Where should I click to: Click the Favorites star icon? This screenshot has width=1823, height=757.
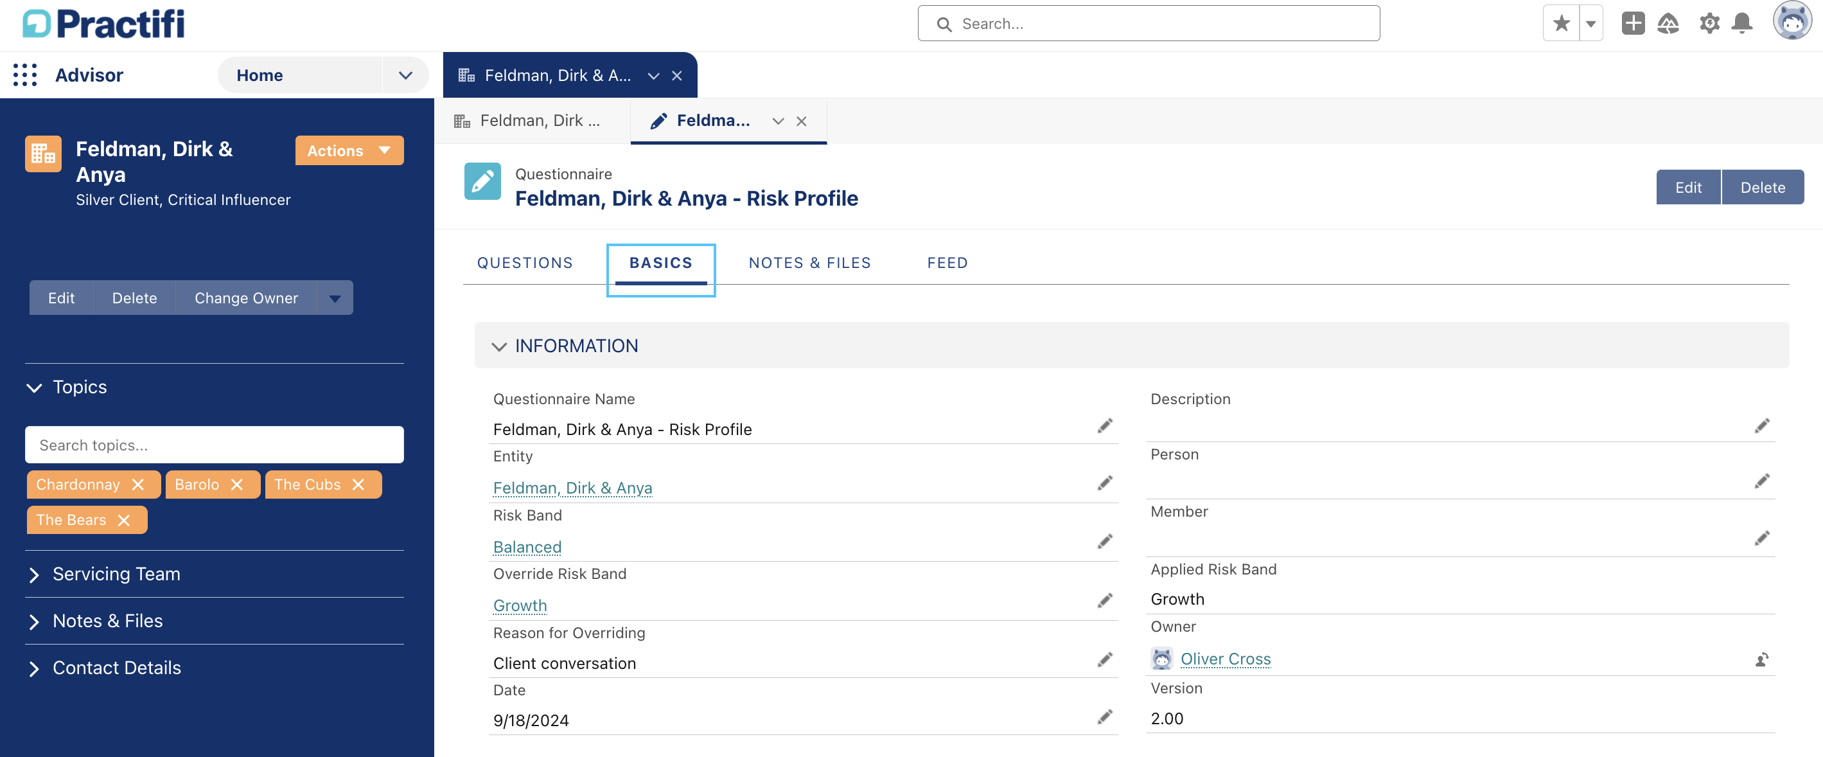1561,24
